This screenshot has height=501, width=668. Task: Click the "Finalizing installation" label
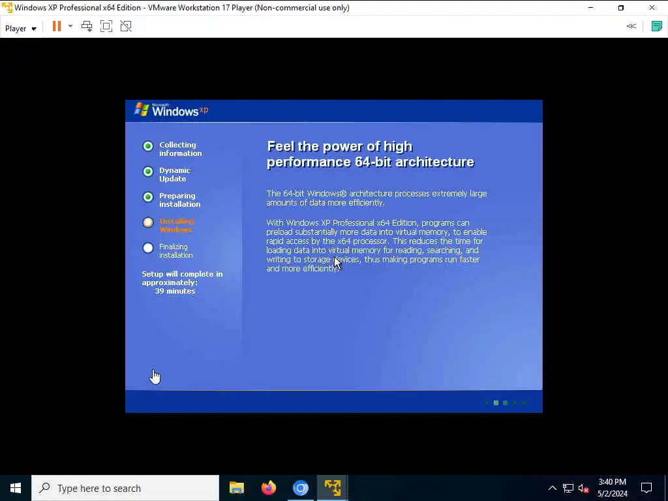pyautogui.click(x=176, y=251)
